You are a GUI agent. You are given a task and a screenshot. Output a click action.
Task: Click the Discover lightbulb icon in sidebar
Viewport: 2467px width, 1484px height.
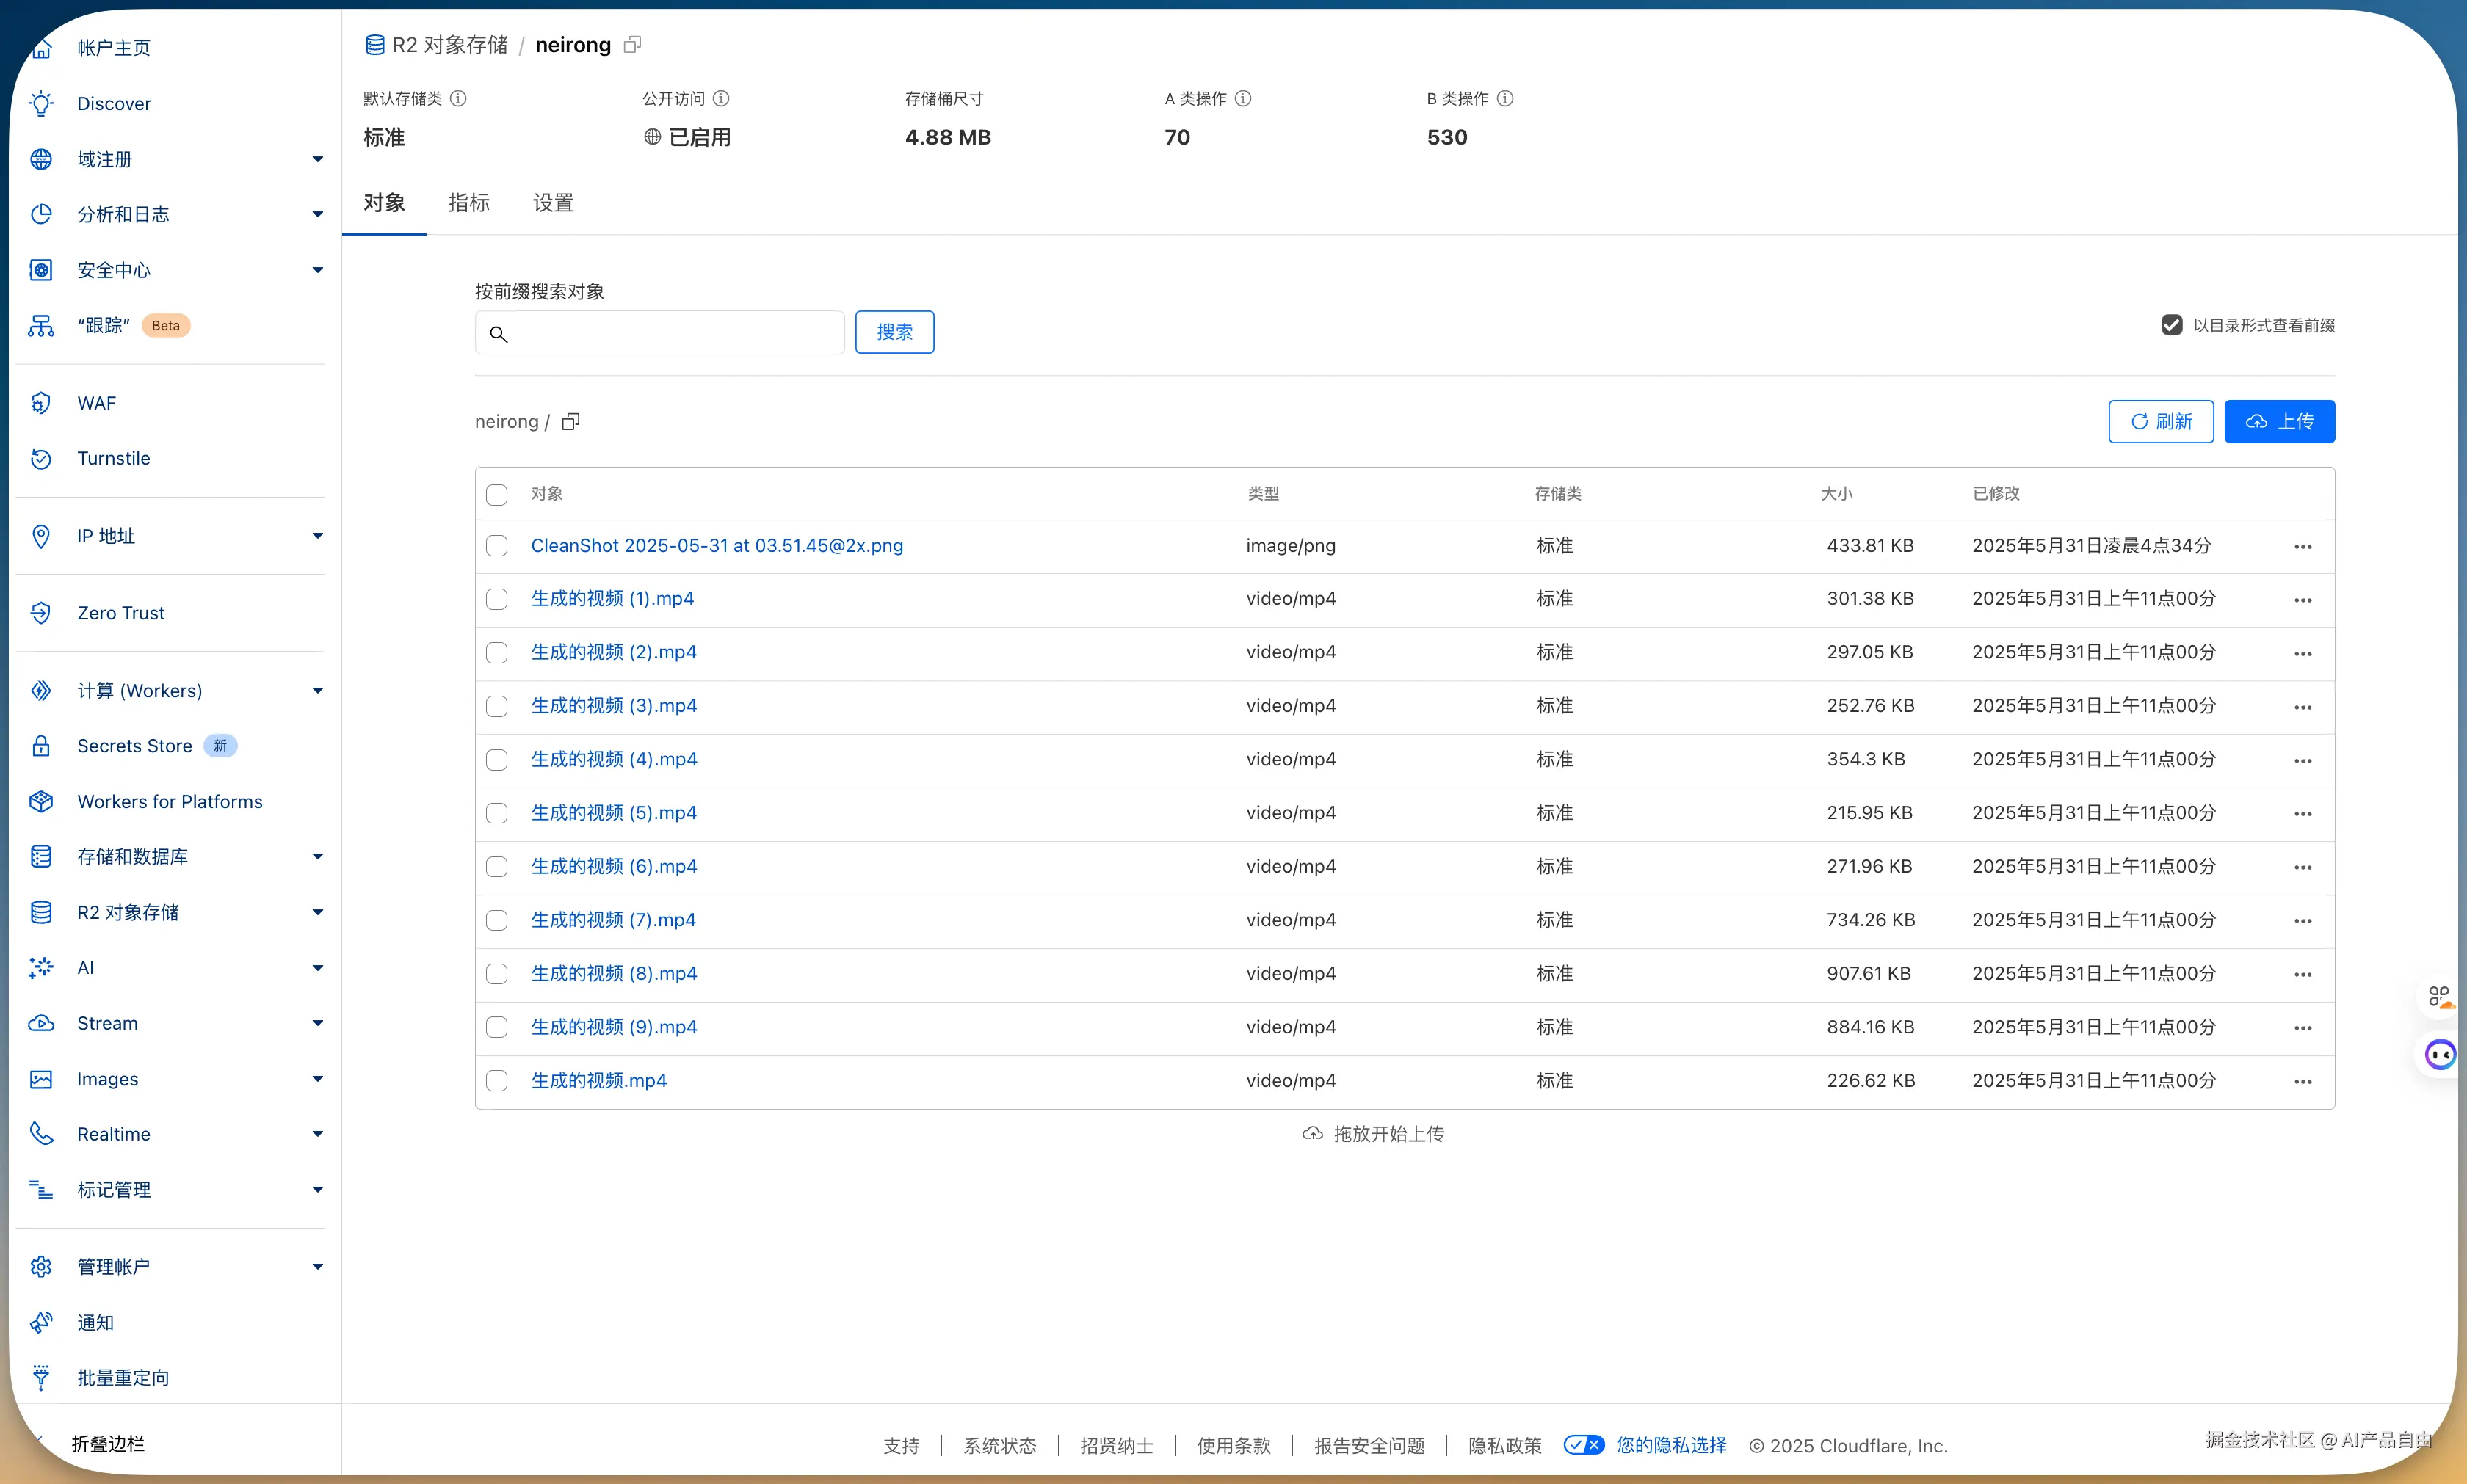point(41,103)
